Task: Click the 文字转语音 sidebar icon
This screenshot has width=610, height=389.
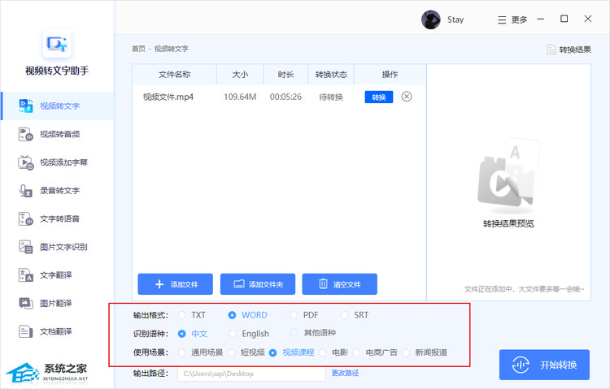Action: (x=26, y=218)
